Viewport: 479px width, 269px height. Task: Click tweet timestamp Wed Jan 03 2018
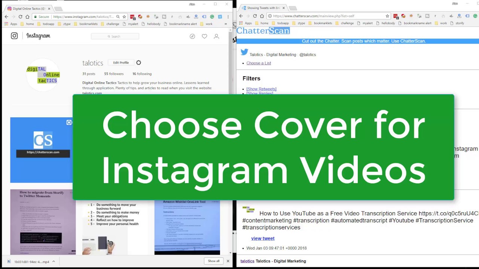click(277, 248)
